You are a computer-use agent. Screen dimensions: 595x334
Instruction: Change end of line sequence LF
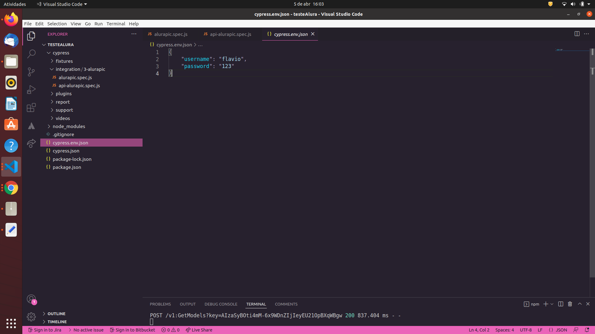click(x=540, y=330)
